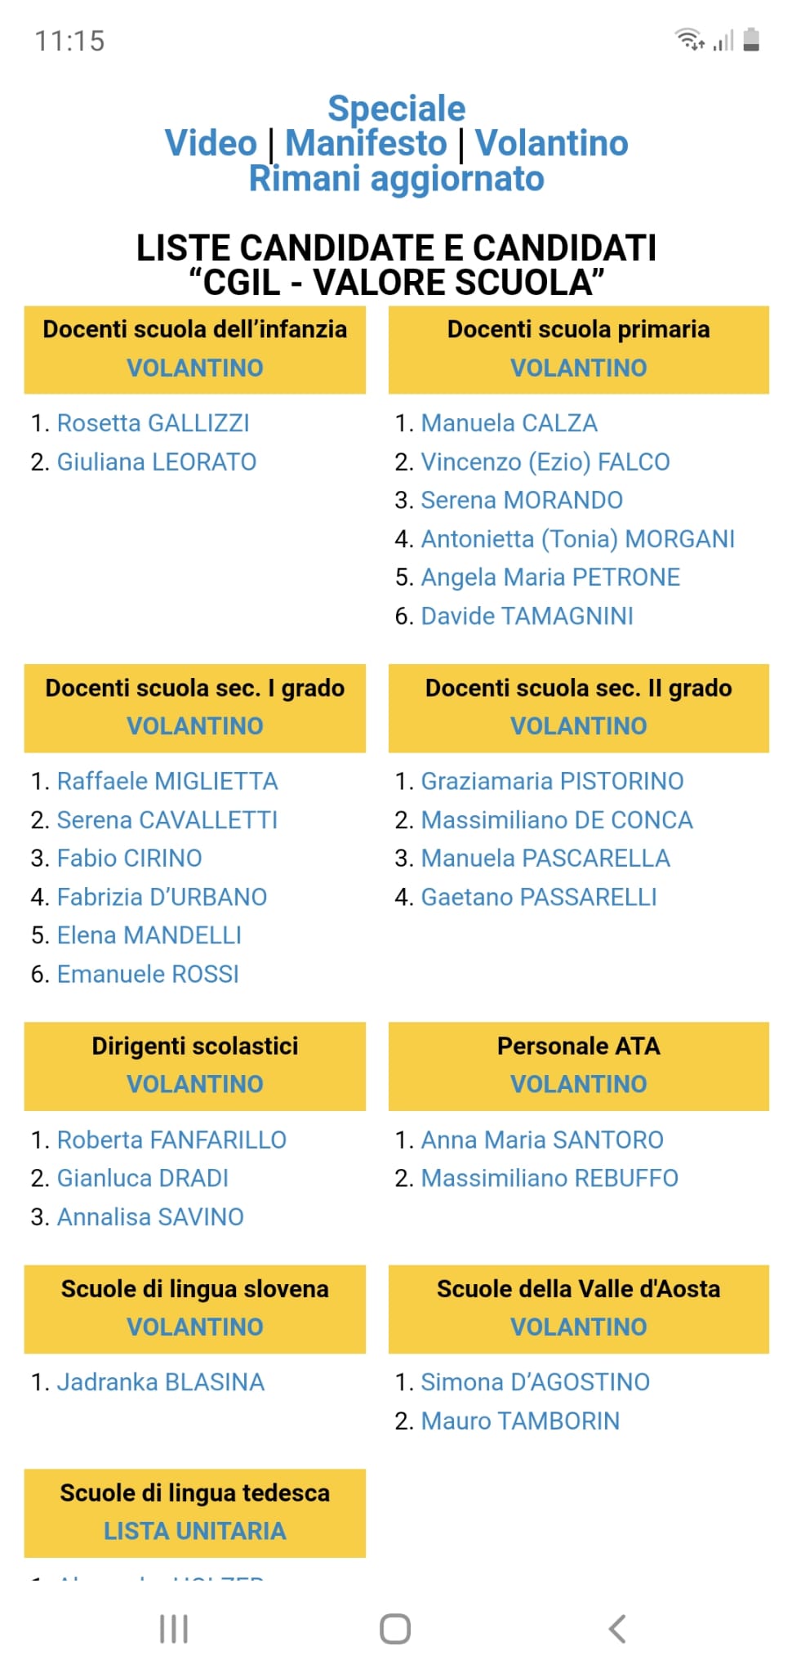This screenshot has height=1673, width=792.
Task: Open Volantino under Personale ATA
Action: [x=578, y=1084]
